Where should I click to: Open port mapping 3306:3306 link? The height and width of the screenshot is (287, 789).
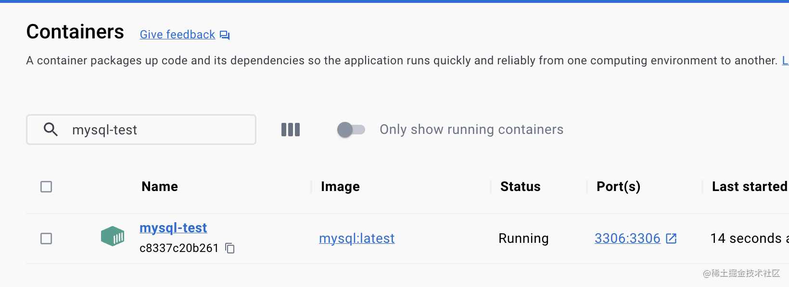[627, 239]
